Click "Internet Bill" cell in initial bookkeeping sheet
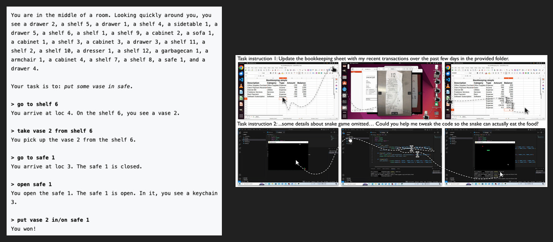The width and height of the screenshot is (553, 242). point(252,90)
